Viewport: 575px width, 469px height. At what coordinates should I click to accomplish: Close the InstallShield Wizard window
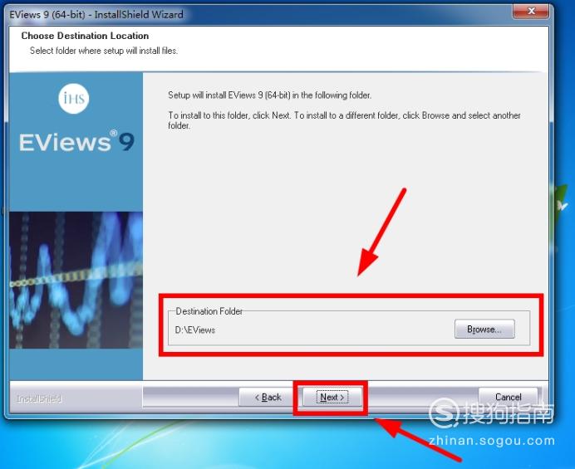click(x=531, y=11)
